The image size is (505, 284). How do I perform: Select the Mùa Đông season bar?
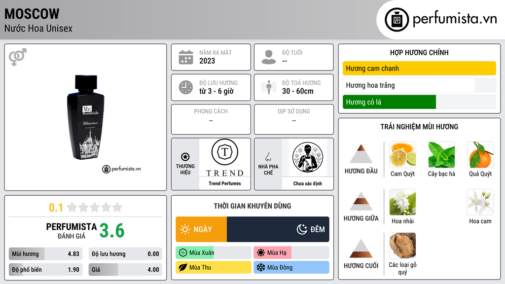(x=291, y=267)
